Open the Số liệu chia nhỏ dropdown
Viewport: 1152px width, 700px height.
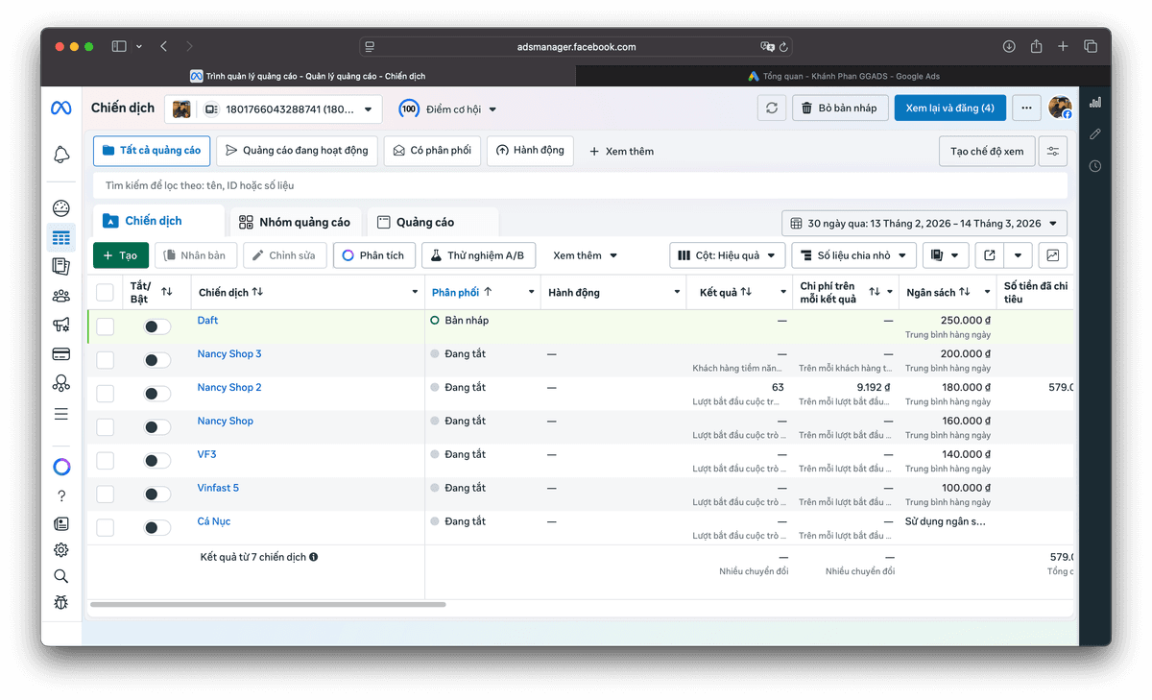tap(853, 255)
